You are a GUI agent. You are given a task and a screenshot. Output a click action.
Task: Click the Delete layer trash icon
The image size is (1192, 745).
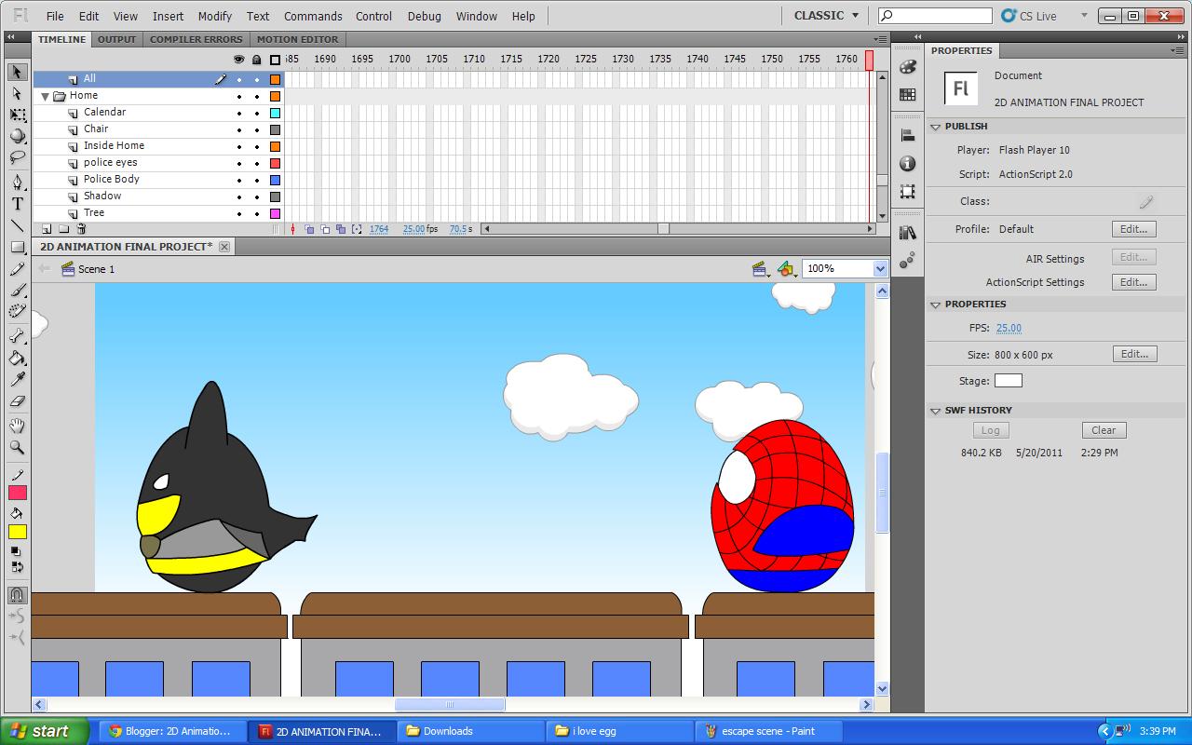81,228
